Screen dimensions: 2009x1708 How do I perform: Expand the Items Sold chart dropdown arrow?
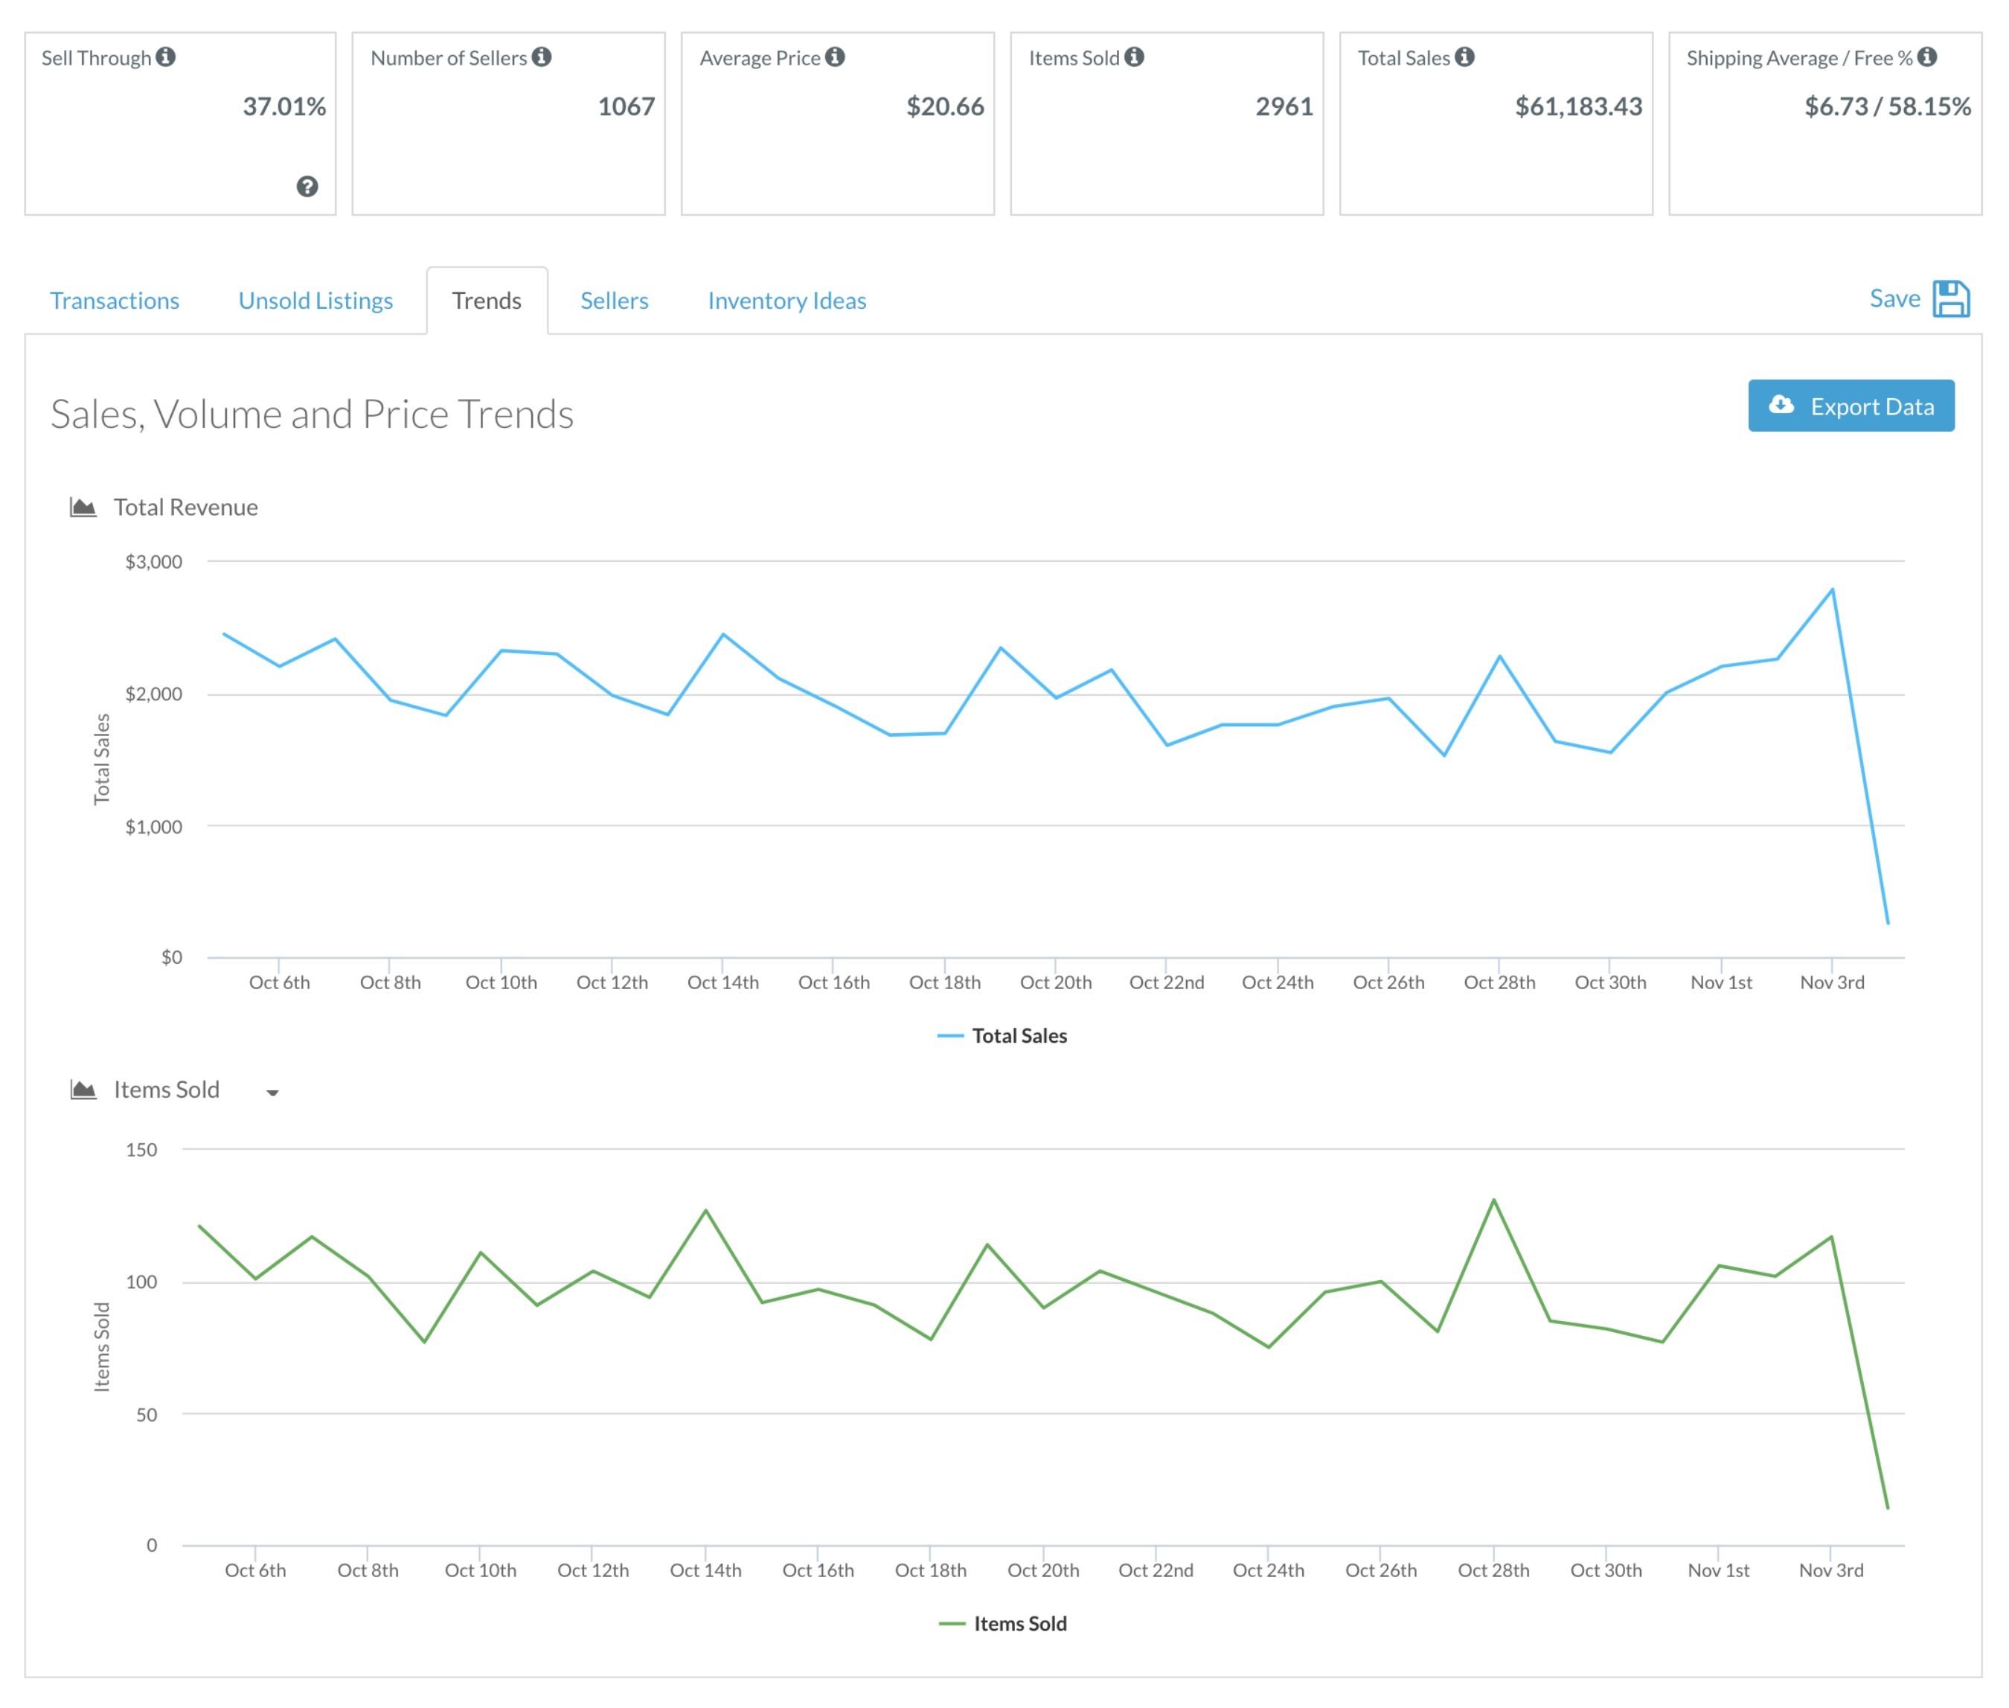pos(273,1093)
